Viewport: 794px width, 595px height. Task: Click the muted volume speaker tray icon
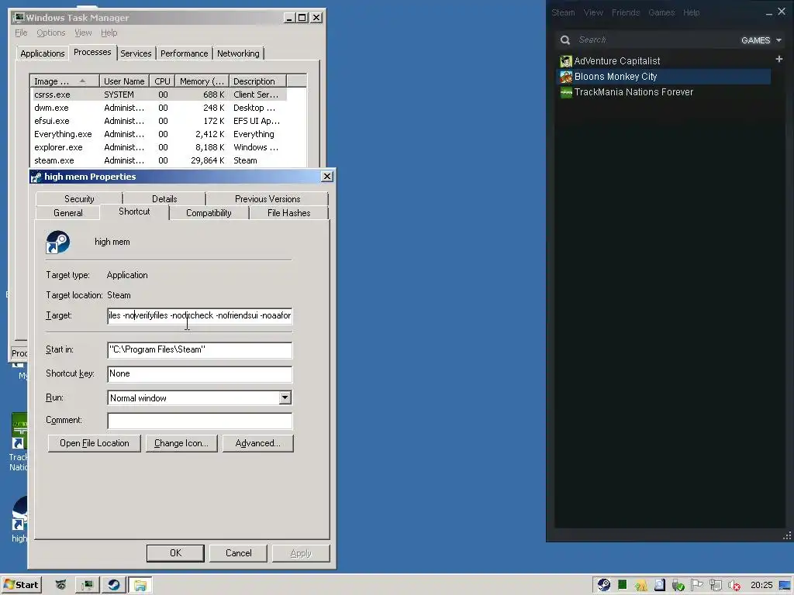click(734, 586)
